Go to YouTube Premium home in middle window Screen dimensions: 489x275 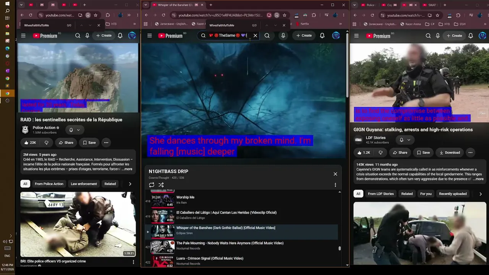(170, 36)
